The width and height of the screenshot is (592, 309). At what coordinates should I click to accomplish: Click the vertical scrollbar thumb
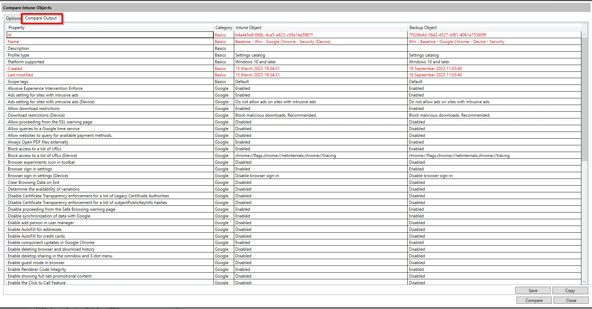[584, 99]
